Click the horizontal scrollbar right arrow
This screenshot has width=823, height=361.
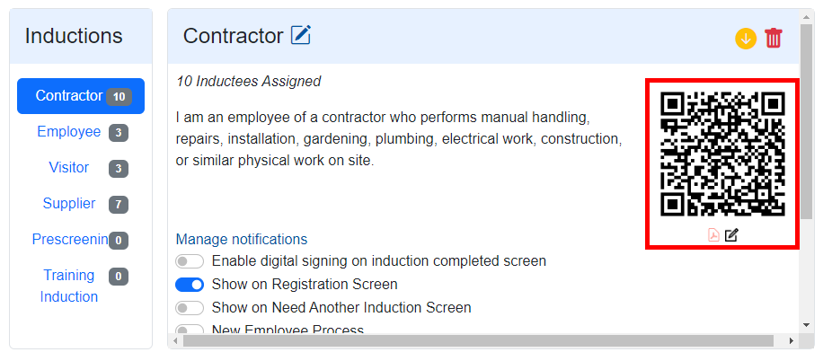pyautogui.click(x=791, y=341)
